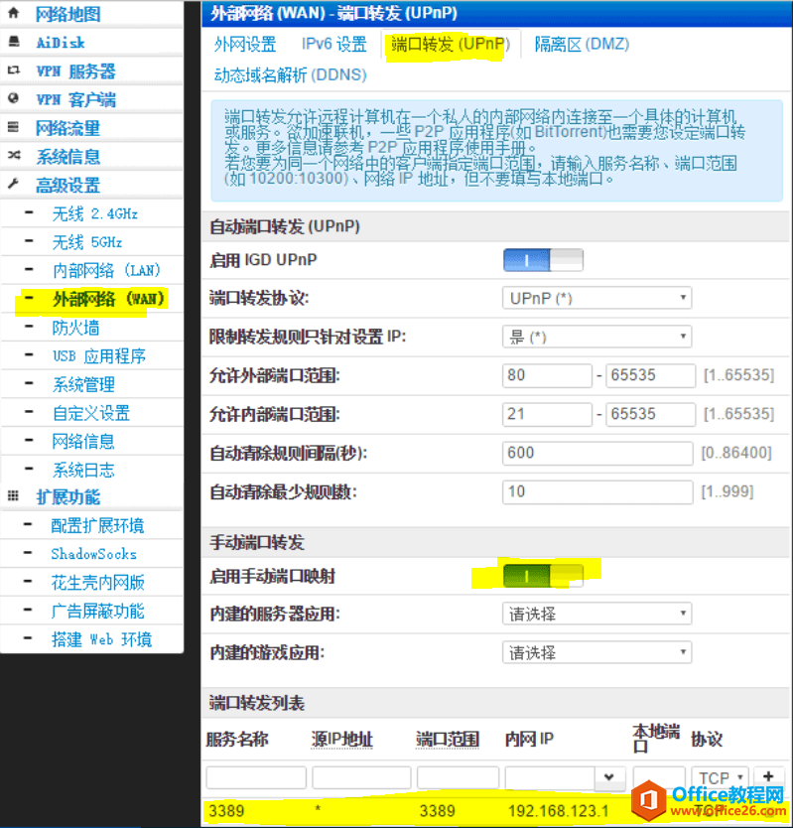Open 无线 5GHz settings
The image size is (793, 828).
(87, 242)
